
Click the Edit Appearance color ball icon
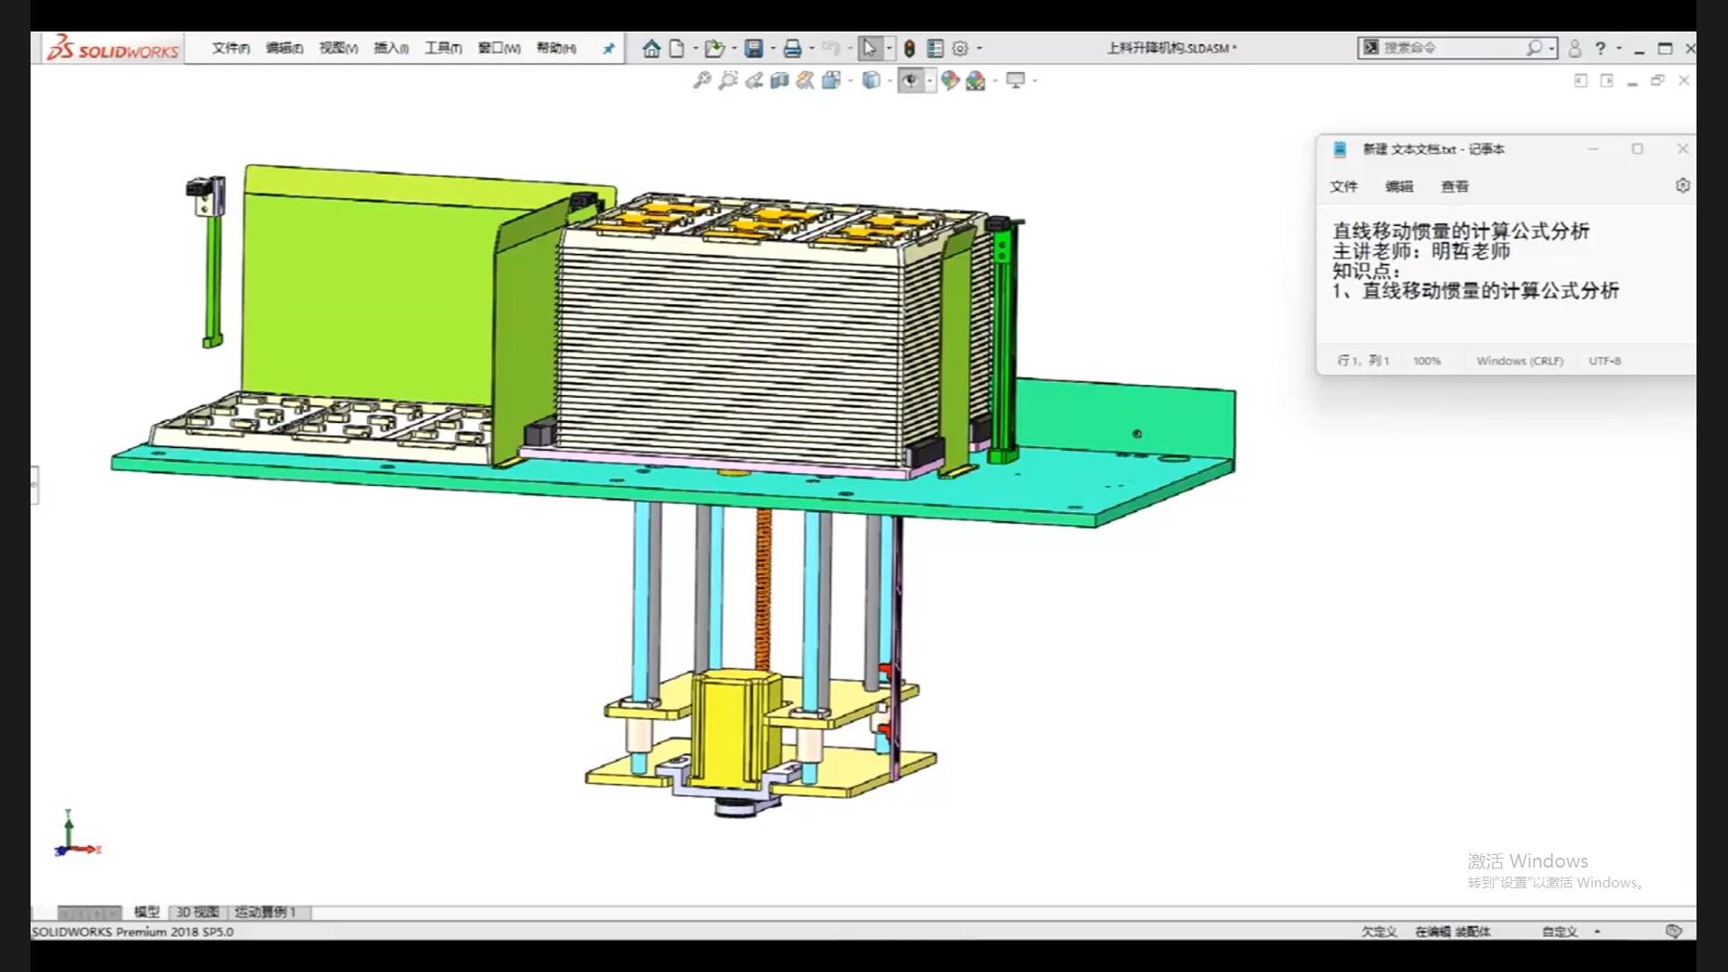[x=949, y=81]
